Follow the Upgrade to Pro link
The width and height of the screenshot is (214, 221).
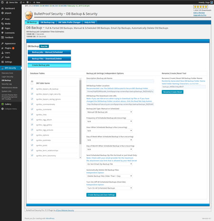200,15
